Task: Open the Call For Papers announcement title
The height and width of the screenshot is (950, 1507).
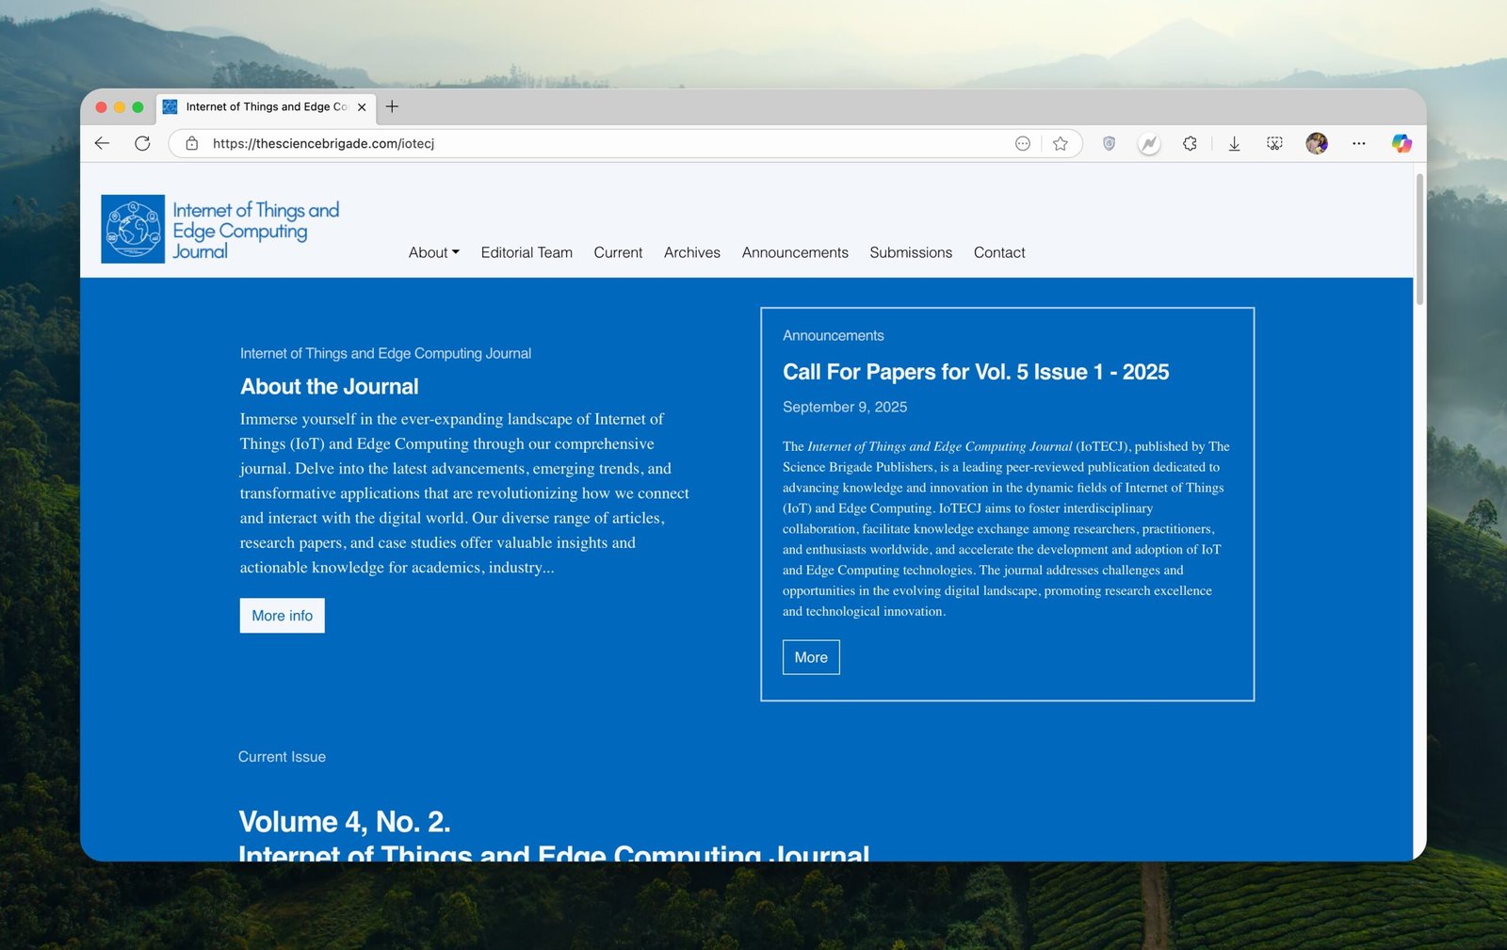Action: tap(976, 372)
